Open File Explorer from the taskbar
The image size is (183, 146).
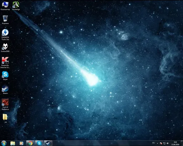click(13, 143)
